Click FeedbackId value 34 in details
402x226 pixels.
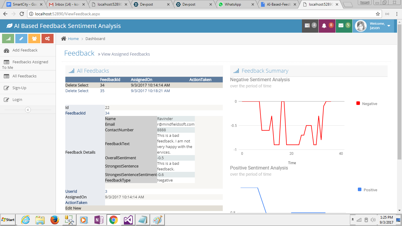tap(107, 113)
